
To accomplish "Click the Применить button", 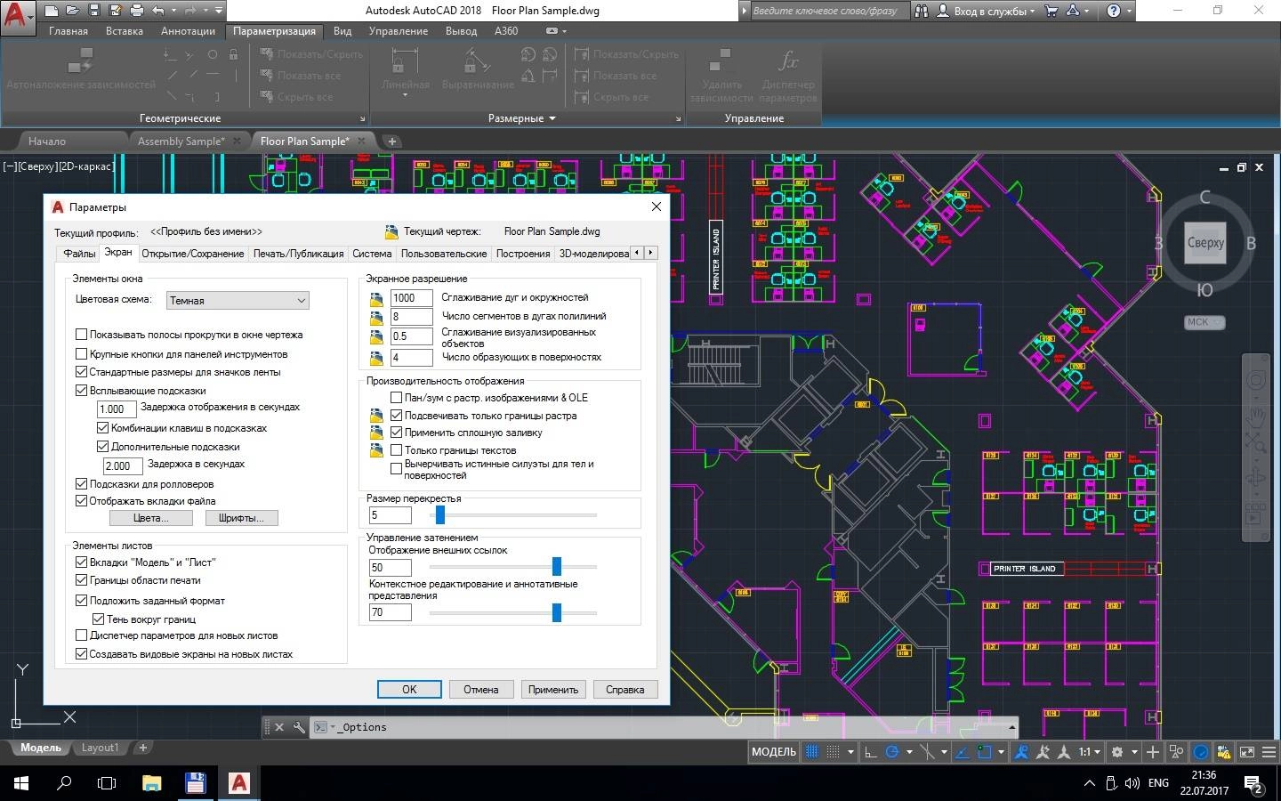I will 553,689.
